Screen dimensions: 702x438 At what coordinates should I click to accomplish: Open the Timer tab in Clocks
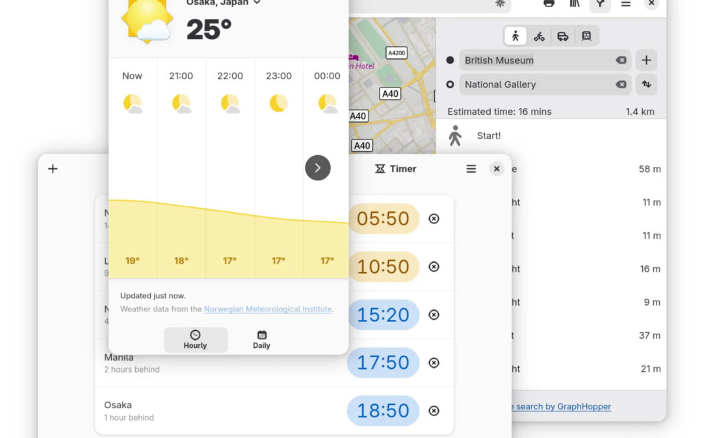(x=396, y=169)
